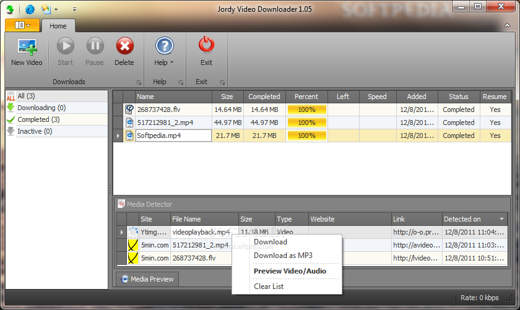Sort downloads by Size column header
Image resolution: width=520 pixels, height=310 pixels.
click(228, 97)
